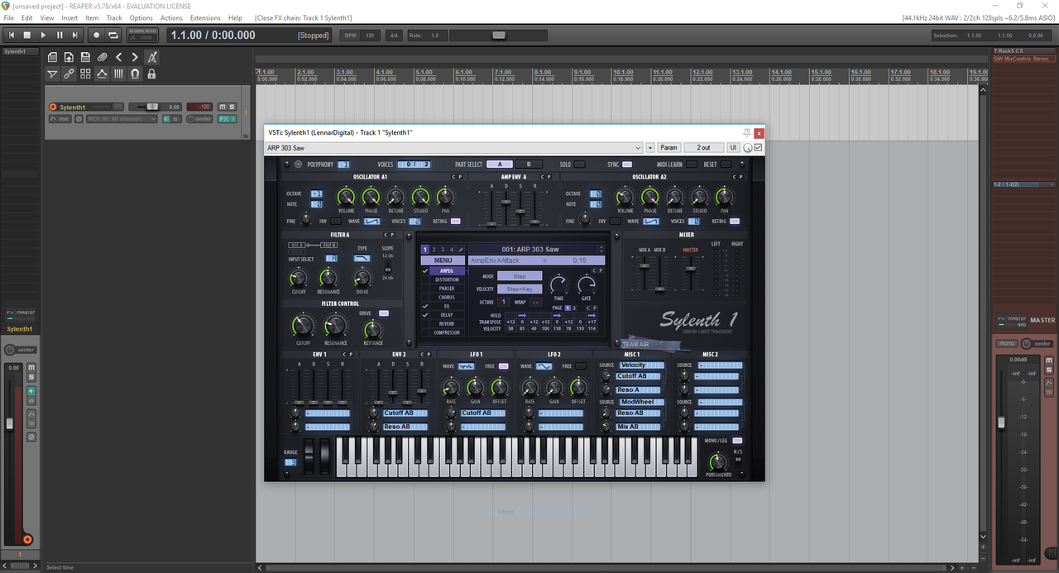Click the New Project toolbar icon
This screenshot has width=1059, height=573.
tap(52, 57)
